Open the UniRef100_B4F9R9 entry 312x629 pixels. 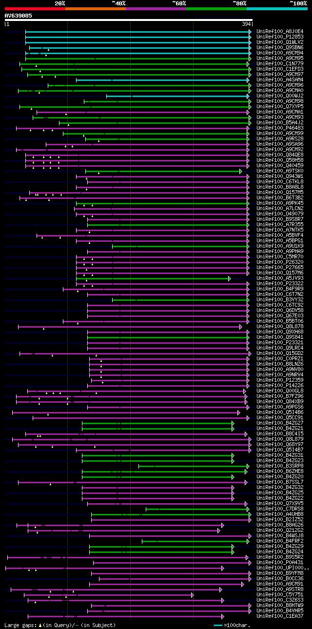click(x=279, y=289)
